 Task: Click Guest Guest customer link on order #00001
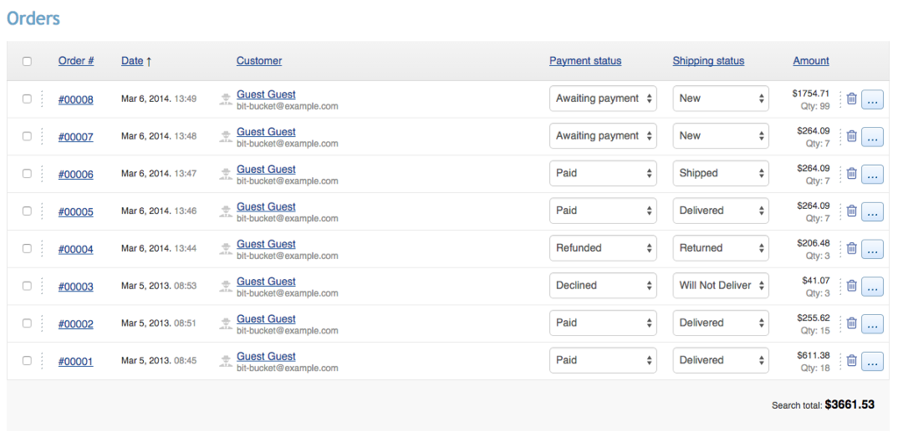tap(266, 356)
